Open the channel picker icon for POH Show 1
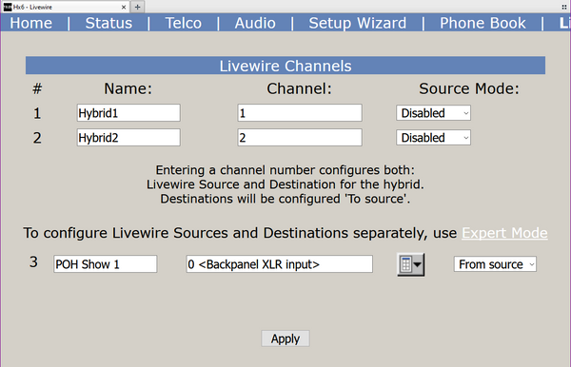This screenshot has width=571, height=367. pos(410,264)
